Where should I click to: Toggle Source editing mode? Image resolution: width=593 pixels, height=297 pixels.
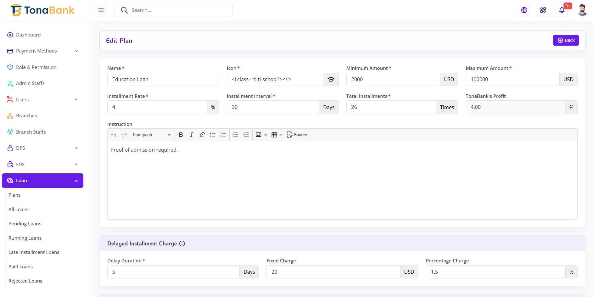point(297,135)
